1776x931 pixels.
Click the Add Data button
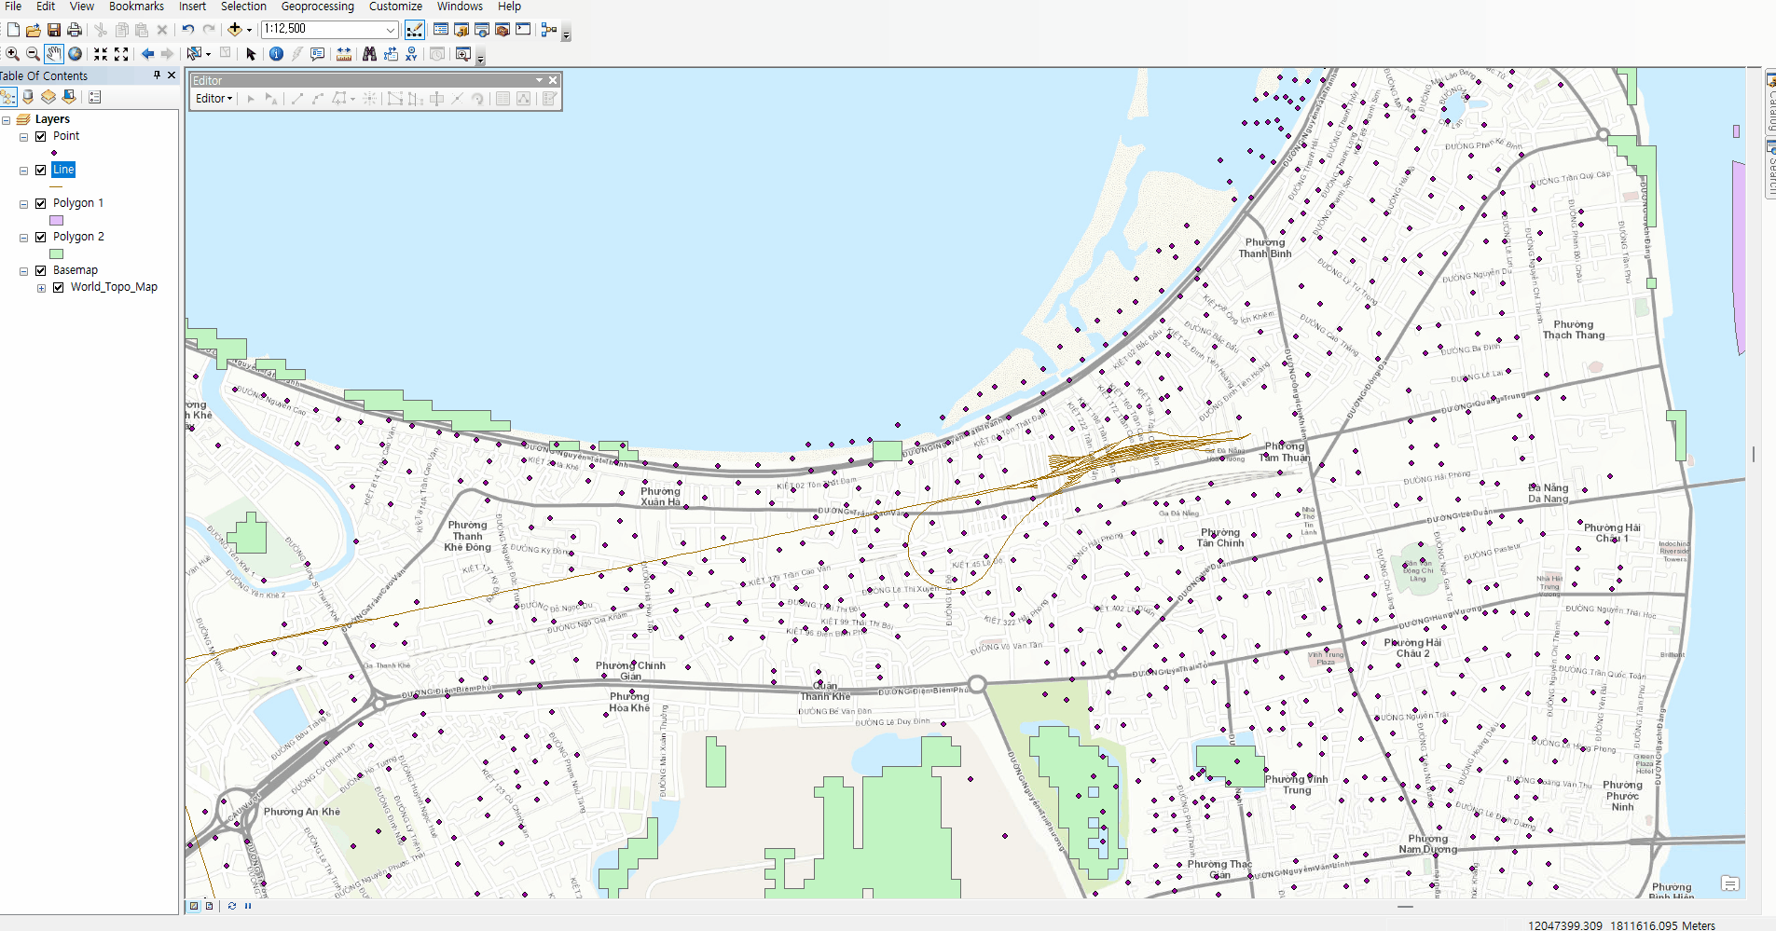click(235, 30)
